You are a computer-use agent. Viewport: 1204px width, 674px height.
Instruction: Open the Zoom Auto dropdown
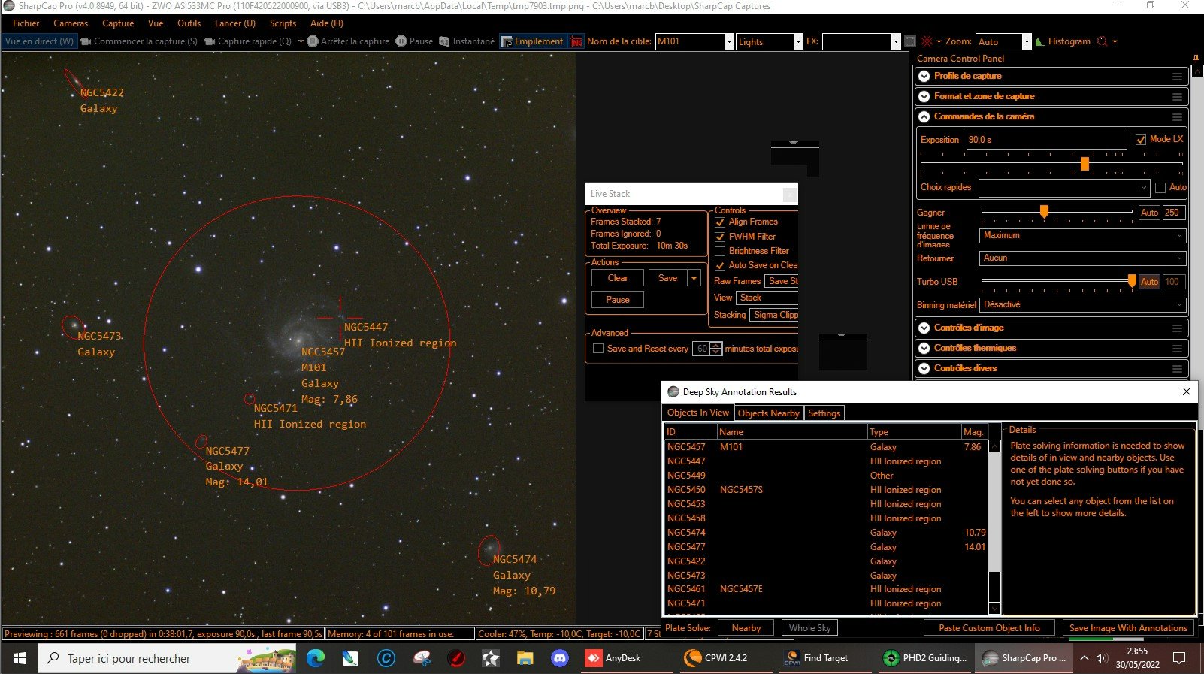pyautogui.click(x=1027, y=41)
